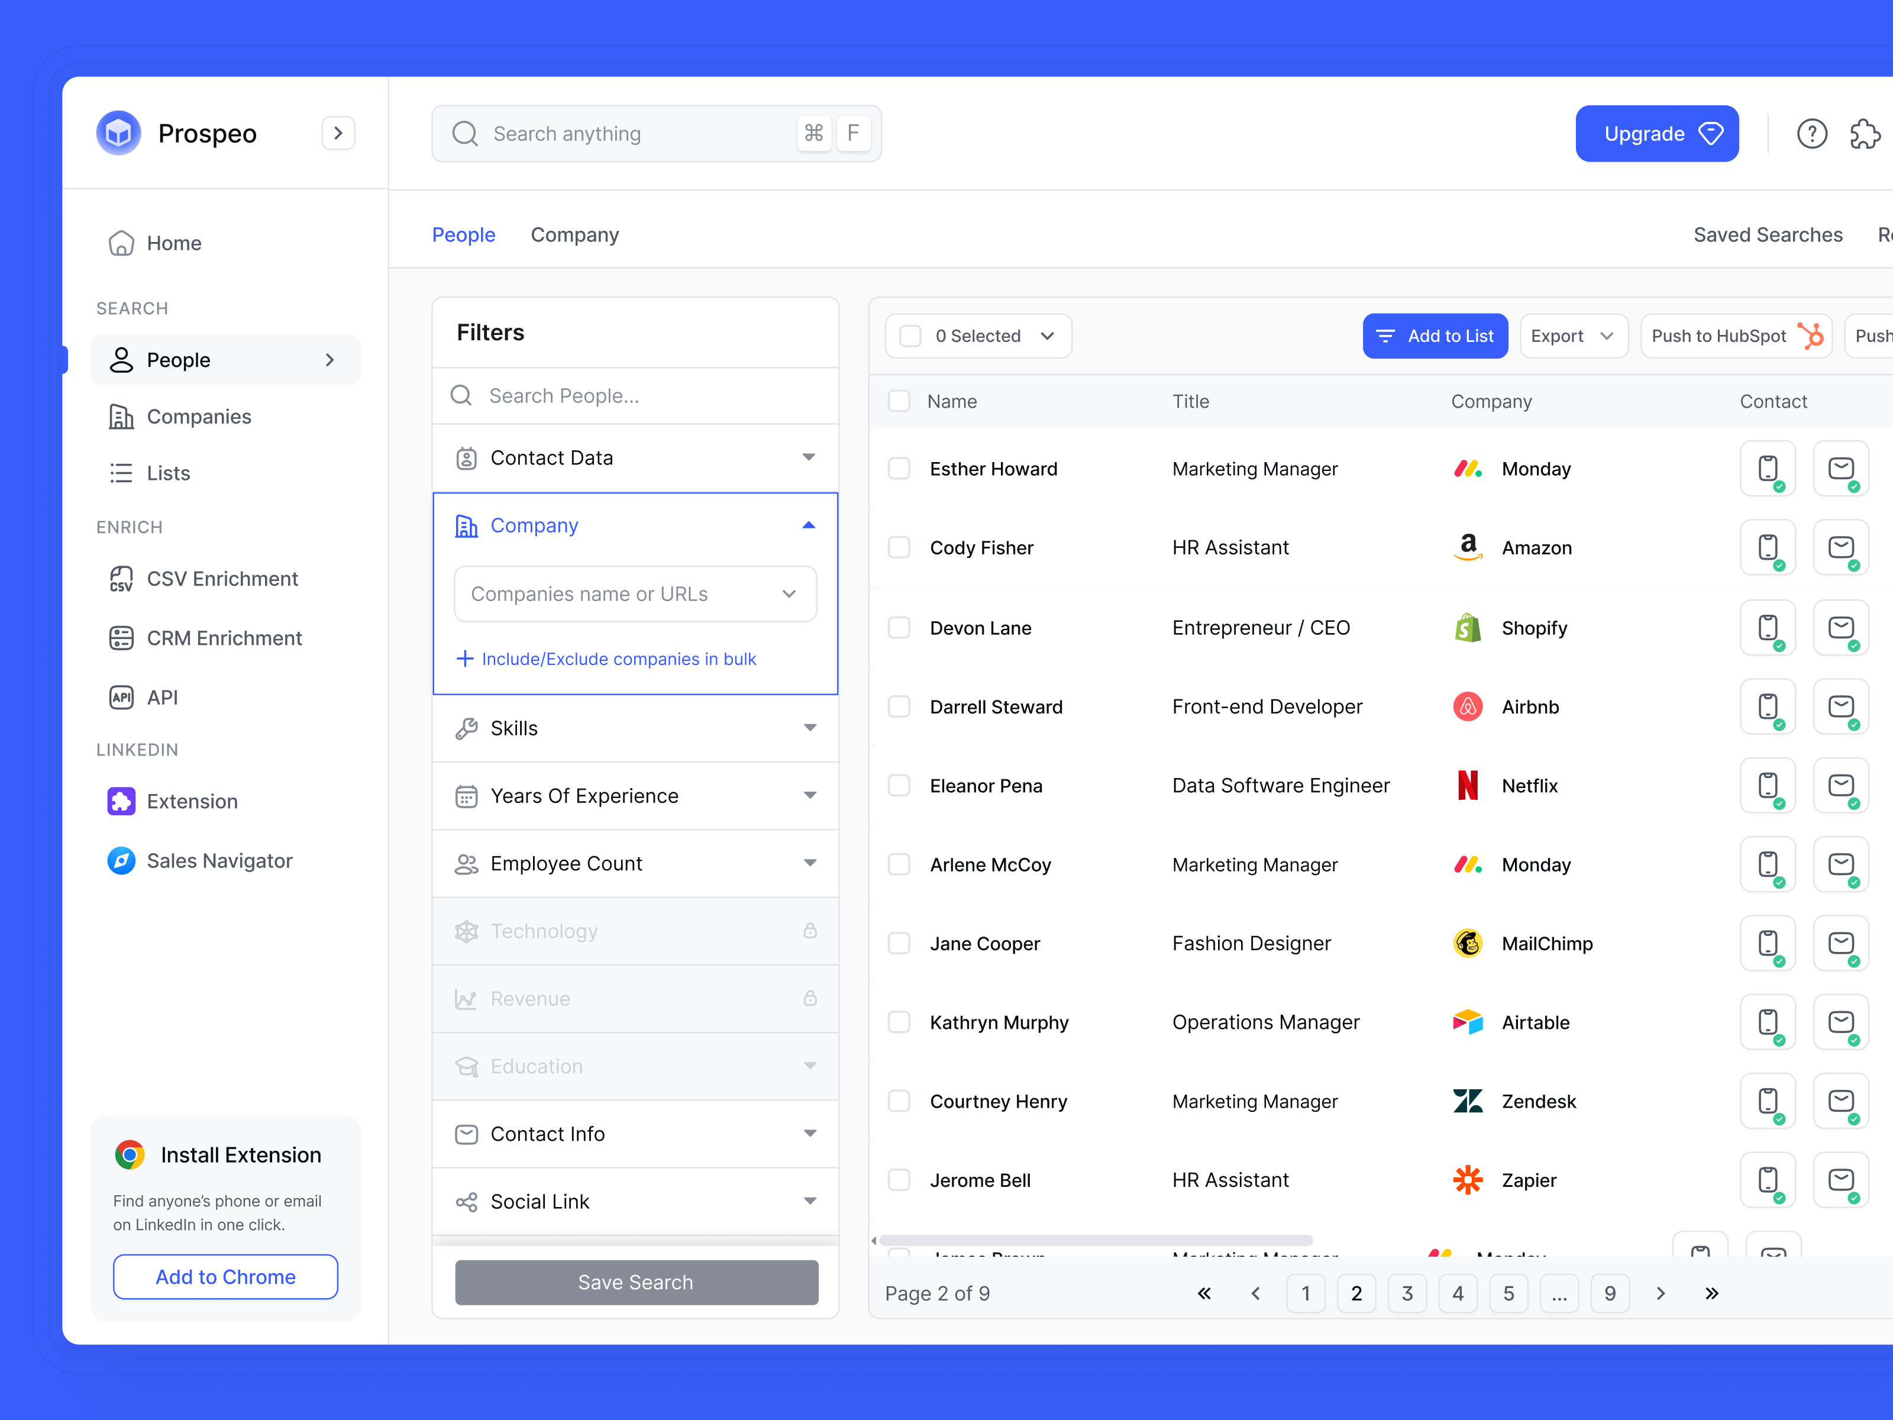
Task: Click phone icon for Courtney Henry
Action: [1768, 1100]
